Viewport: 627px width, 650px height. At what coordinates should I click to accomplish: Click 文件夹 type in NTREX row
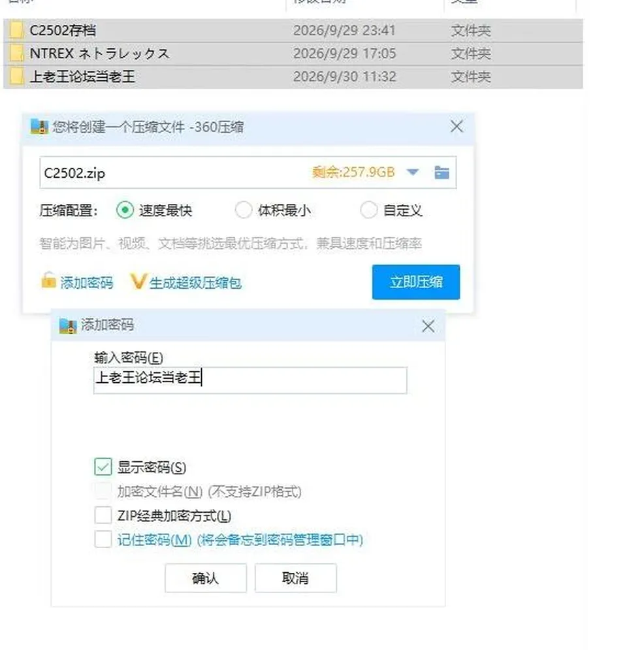(x=471, y=54)
